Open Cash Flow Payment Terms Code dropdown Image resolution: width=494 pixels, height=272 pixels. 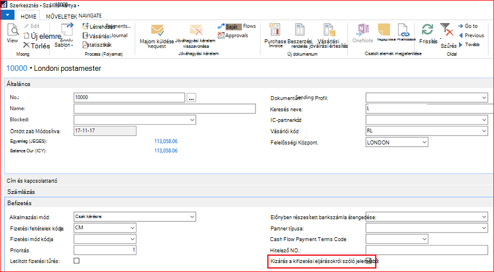coord(424,239)
